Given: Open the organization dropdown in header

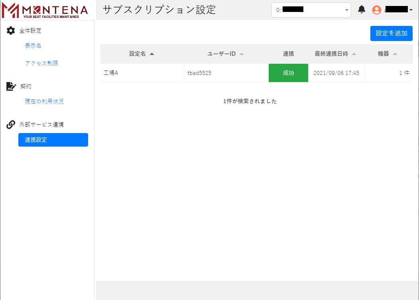Looking at the screenshot, I should (311, 10).
